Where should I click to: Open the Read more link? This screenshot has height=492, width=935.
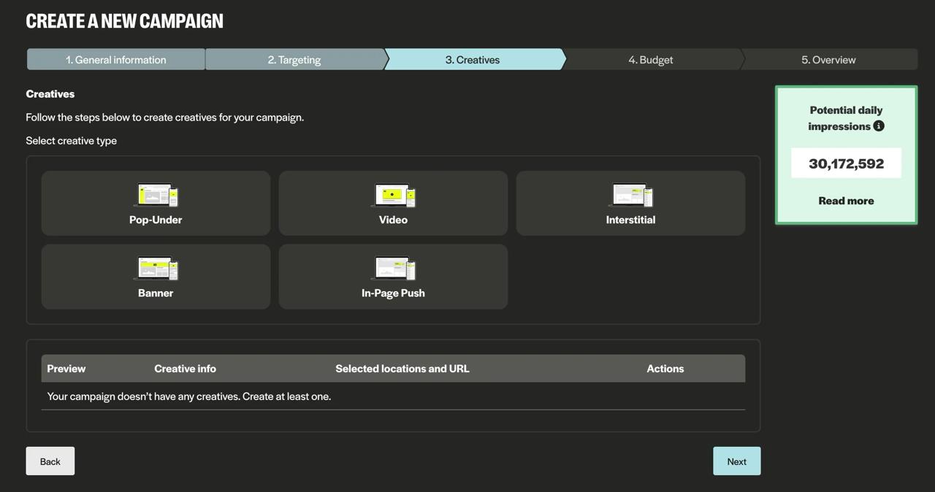tap(846, 201)
